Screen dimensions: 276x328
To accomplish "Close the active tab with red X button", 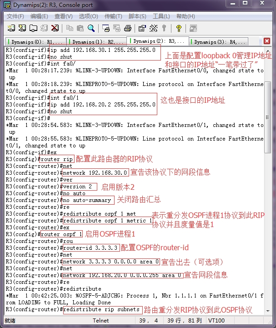I will coord(267,41).
